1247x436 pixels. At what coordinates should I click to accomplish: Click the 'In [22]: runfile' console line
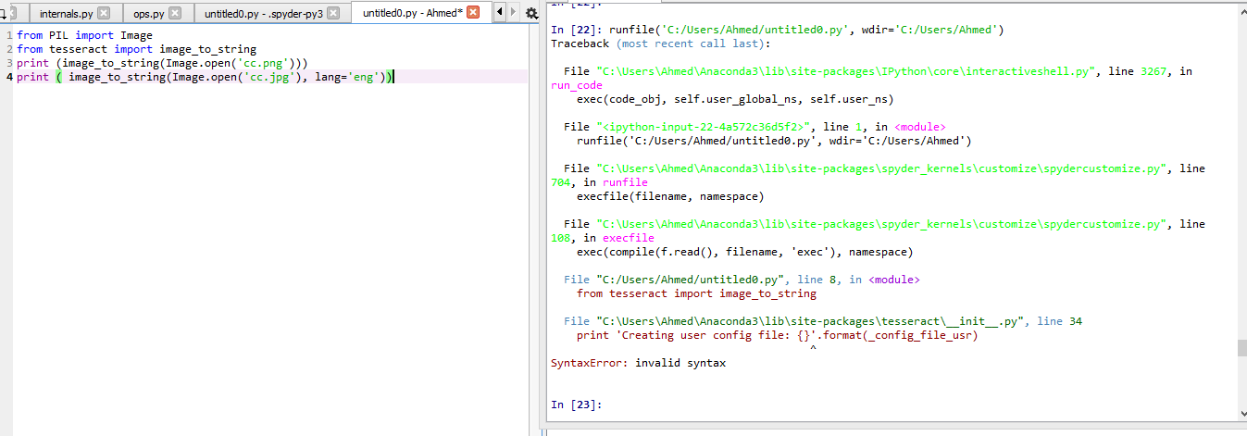(x=777, y=30)
